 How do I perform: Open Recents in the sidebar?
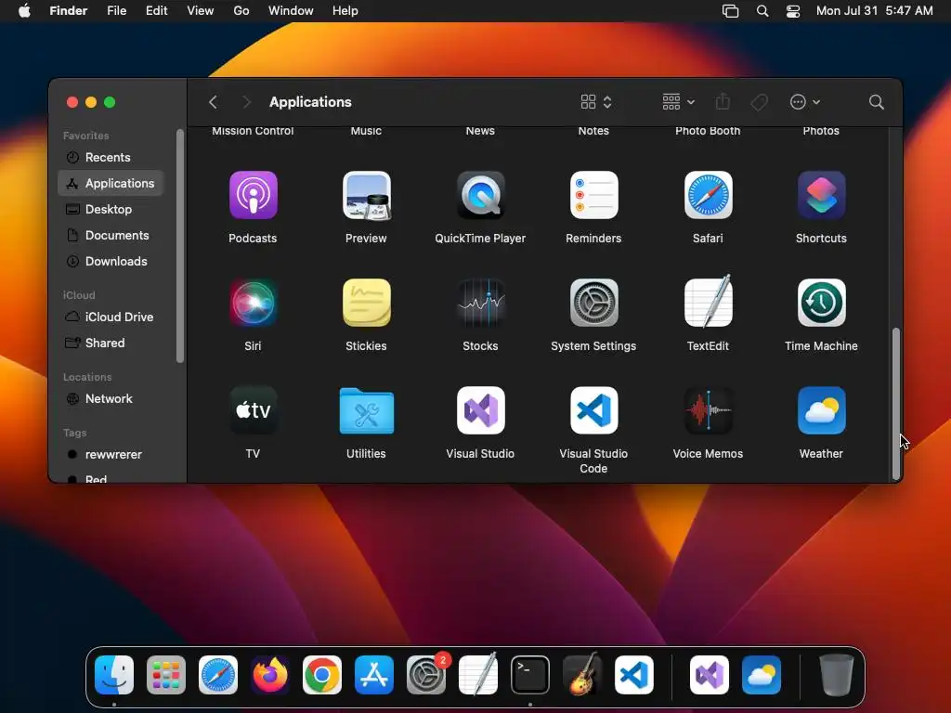coord(111,157)
